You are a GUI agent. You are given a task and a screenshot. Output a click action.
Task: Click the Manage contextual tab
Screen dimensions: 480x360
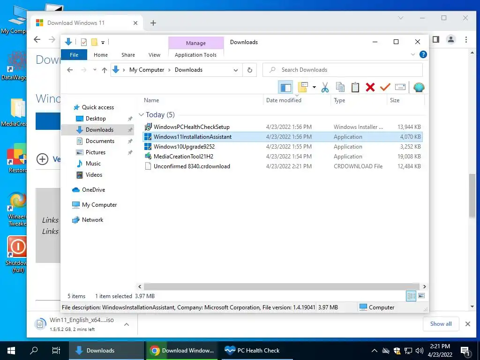tap(196, 43)
